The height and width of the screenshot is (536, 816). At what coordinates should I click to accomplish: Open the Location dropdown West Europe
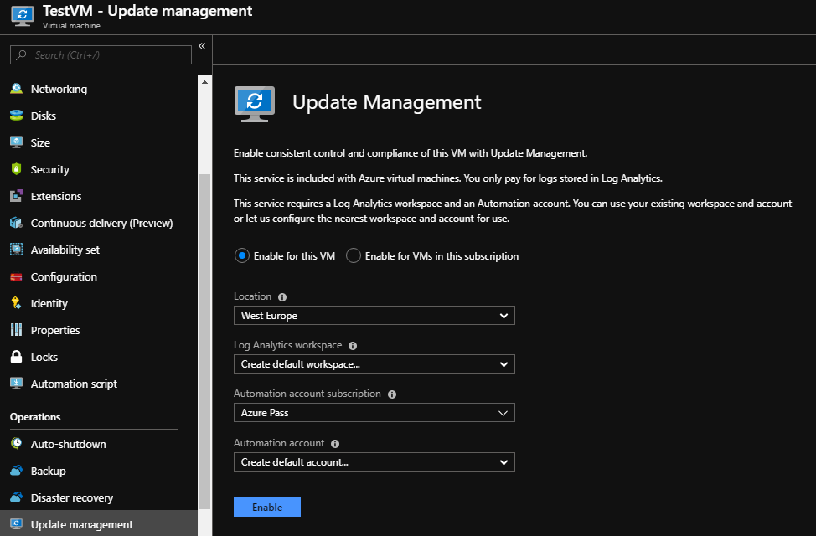374,316
